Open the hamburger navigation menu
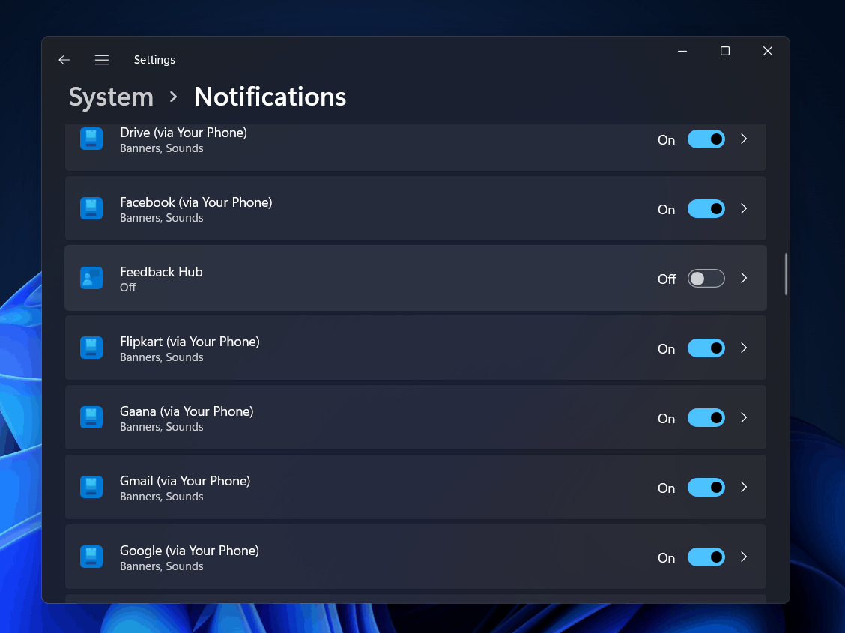Screen dimensions: 845x633 (x=102, y=60)
